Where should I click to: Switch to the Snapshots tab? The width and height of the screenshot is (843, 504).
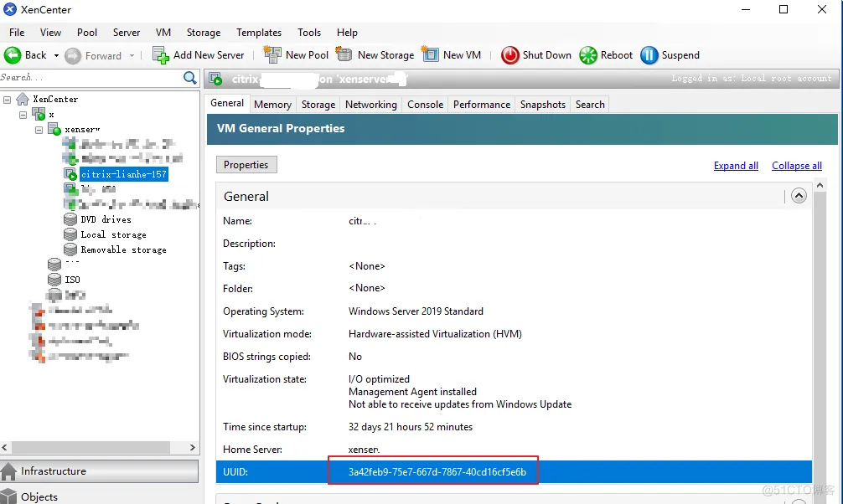542,105
